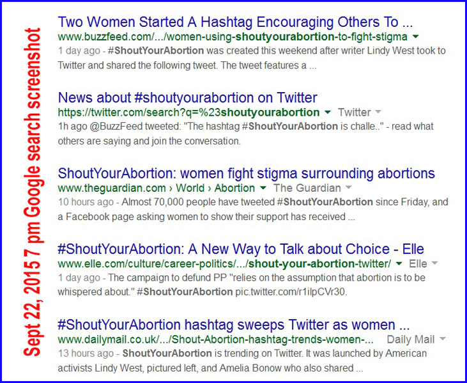
Task: Open the Elle 'A New Way to Talk about Choice' result
Action: (241, 249)
